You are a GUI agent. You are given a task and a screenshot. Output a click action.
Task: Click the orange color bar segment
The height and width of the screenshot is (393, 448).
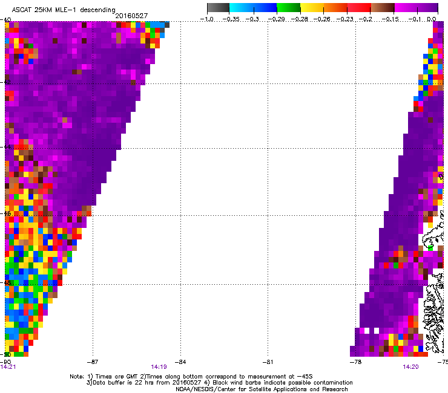(x=335, y=7)
